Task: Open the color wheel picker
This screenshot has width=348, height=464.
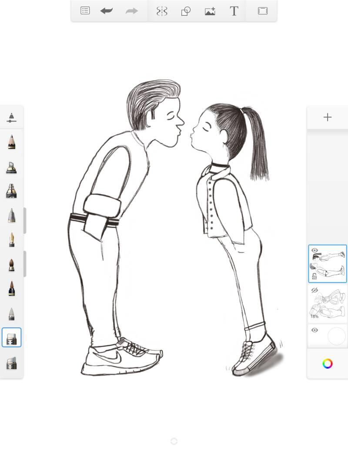Action: 327,363
